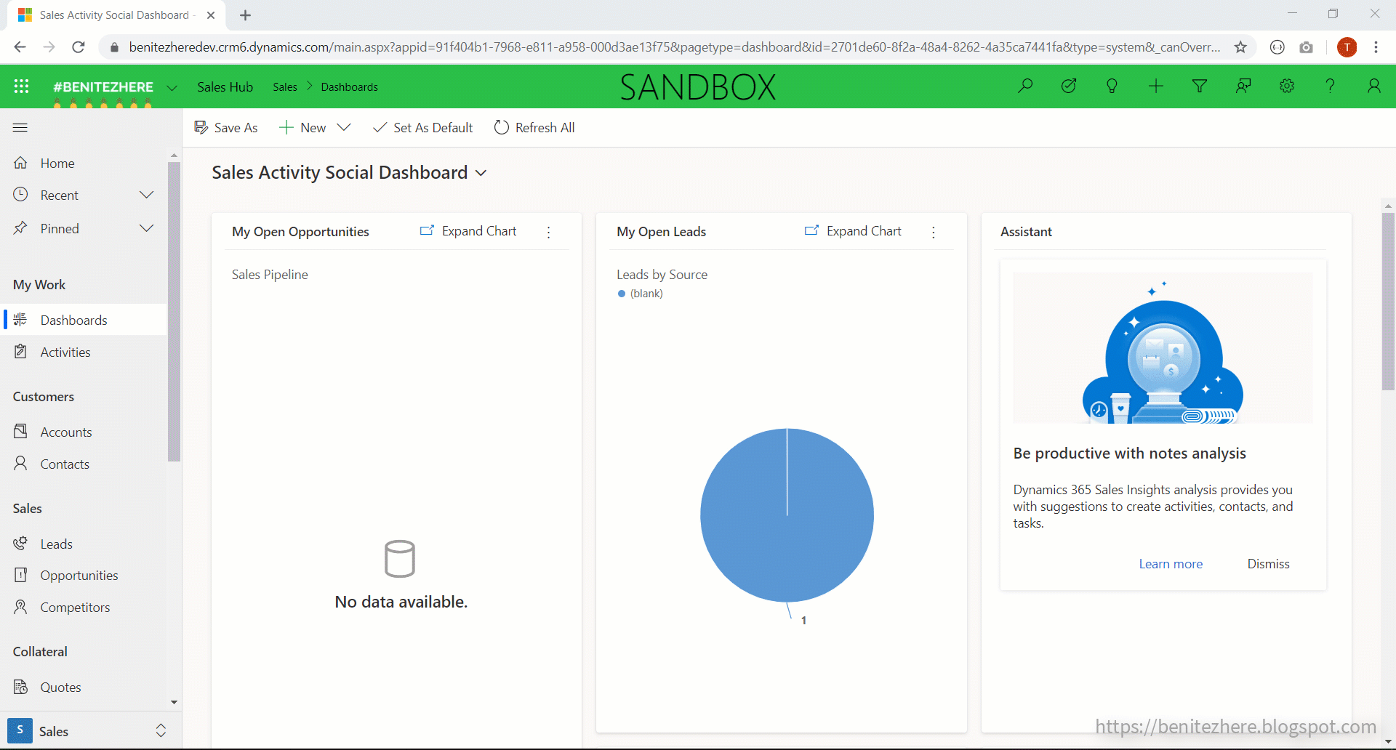Open the New dropdown chevron
The width and height of the screenshot is (1396, 750).
345,128
